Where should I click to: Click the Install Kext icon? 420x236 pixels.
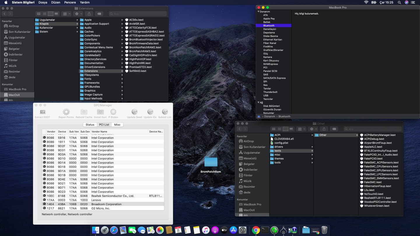click(100, 112)
